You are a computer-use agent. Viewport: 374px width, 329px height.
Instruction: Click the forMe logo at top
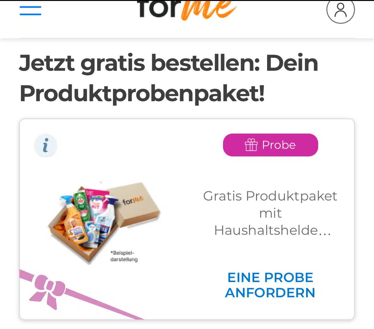coord(187,10)
